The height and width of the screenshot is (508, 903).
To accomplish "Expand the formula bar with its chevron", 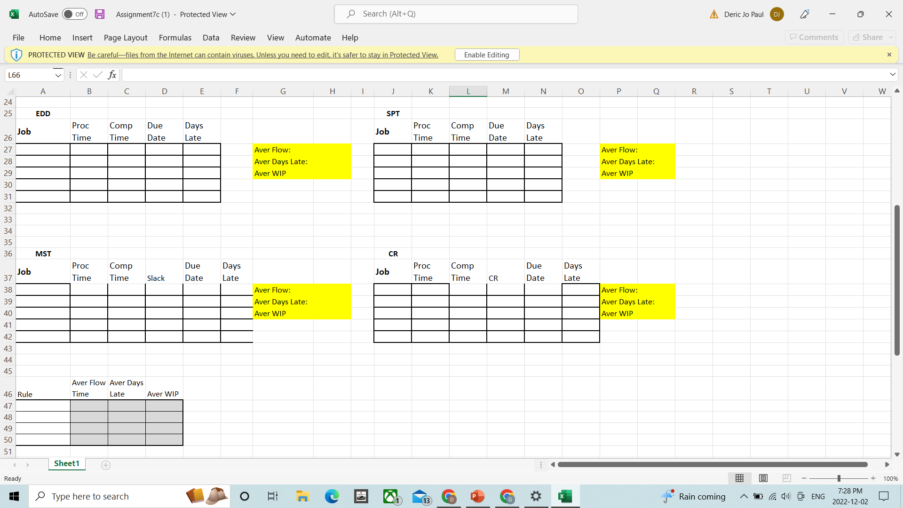I will pos(892,74).
